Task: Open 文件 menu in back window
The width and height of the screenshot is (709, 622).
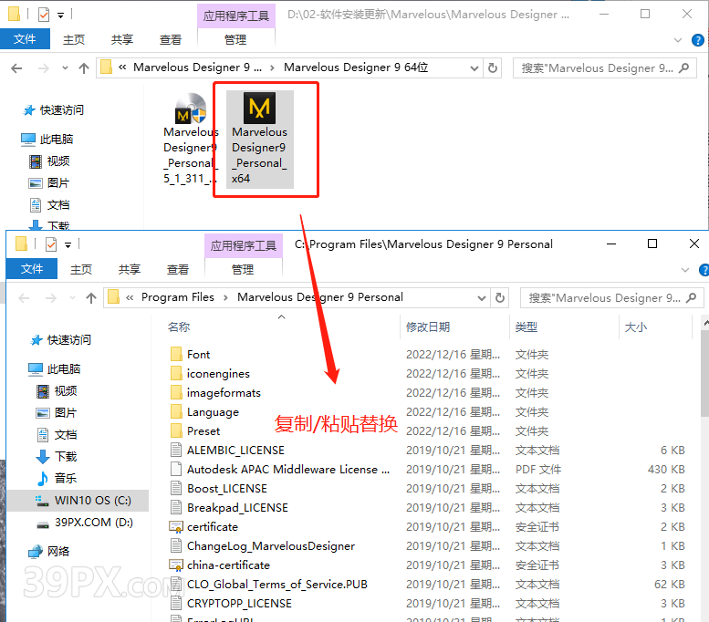Action: point(25,39)
